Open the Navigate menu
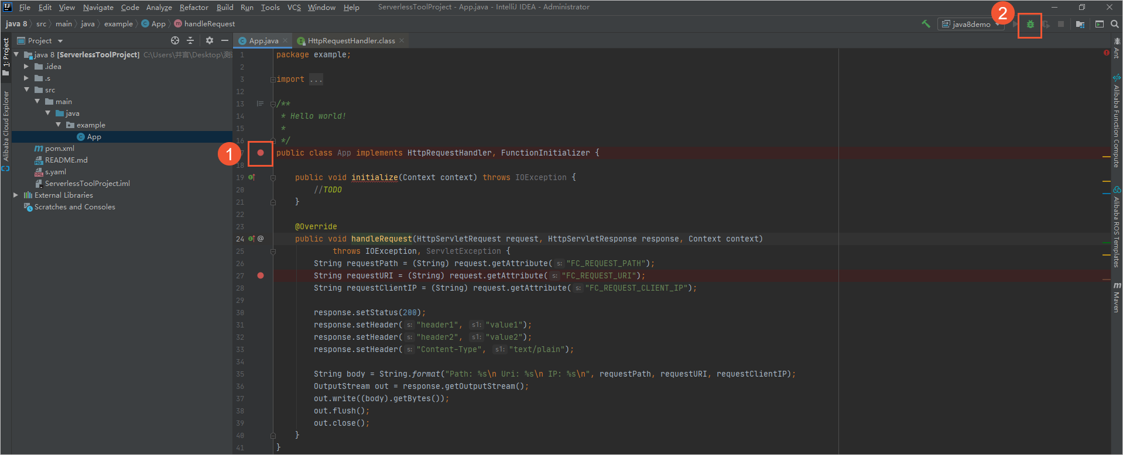This screenshot has height=455, width=1123. (98, 7)
